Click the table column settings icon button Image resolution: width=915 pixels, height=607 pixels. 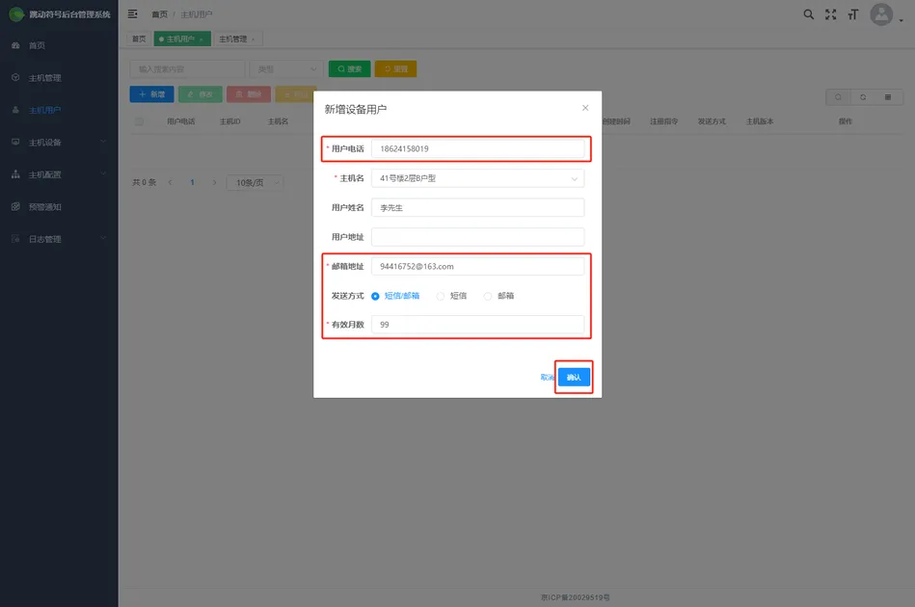tap(888, 97)
